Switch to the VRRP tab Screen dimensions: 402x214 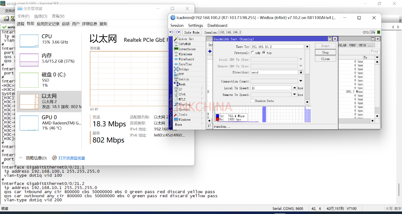click(352, 45)
